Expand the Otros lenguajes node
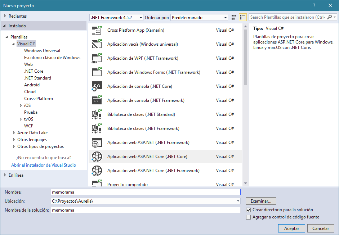Screen dimensions: 339x235 pyautogui.click(x=14, y=140)
